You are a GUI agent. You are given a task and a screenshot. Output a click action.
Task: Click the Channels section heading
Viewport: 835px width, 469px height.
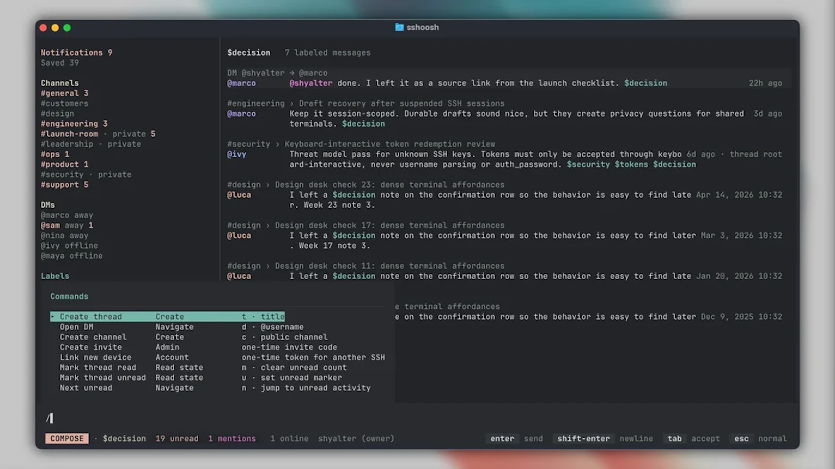click(59, 83)
